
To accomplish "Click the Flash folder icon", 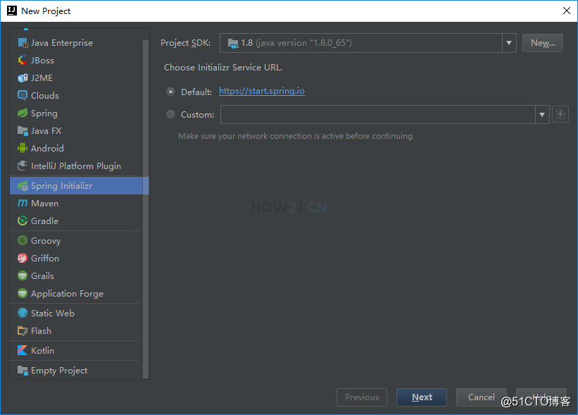I will [23, 331].
